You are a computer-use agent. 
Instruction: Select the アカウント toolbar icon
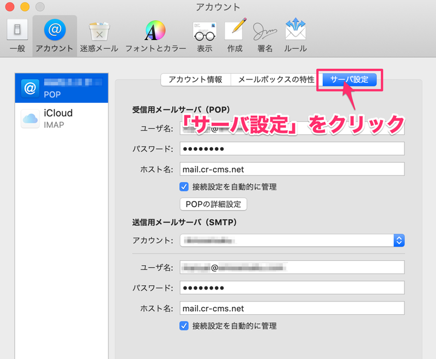(54, 36)
